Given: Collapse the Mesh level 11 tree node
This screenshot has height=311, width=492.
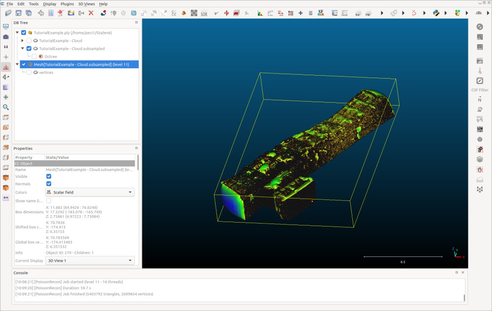Looking at the screenshot, I should [x=17, y=64].
